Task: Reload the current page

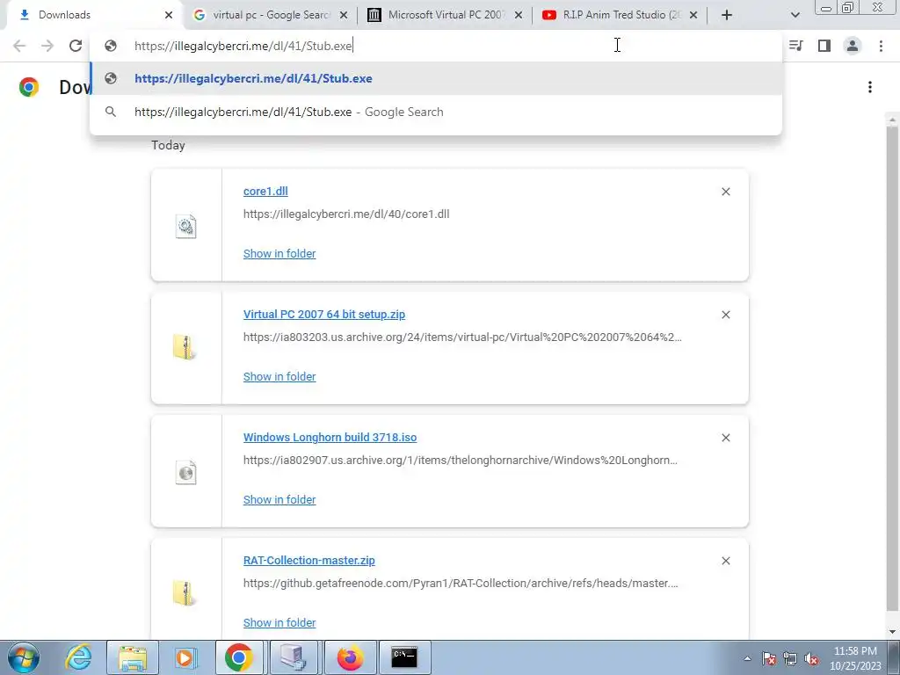Action: (76, 46)
